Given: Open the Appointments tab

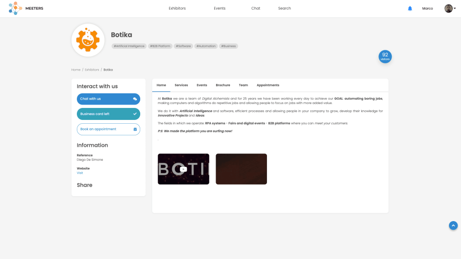Looking at the screenshot, I should (x=268, y=85).
